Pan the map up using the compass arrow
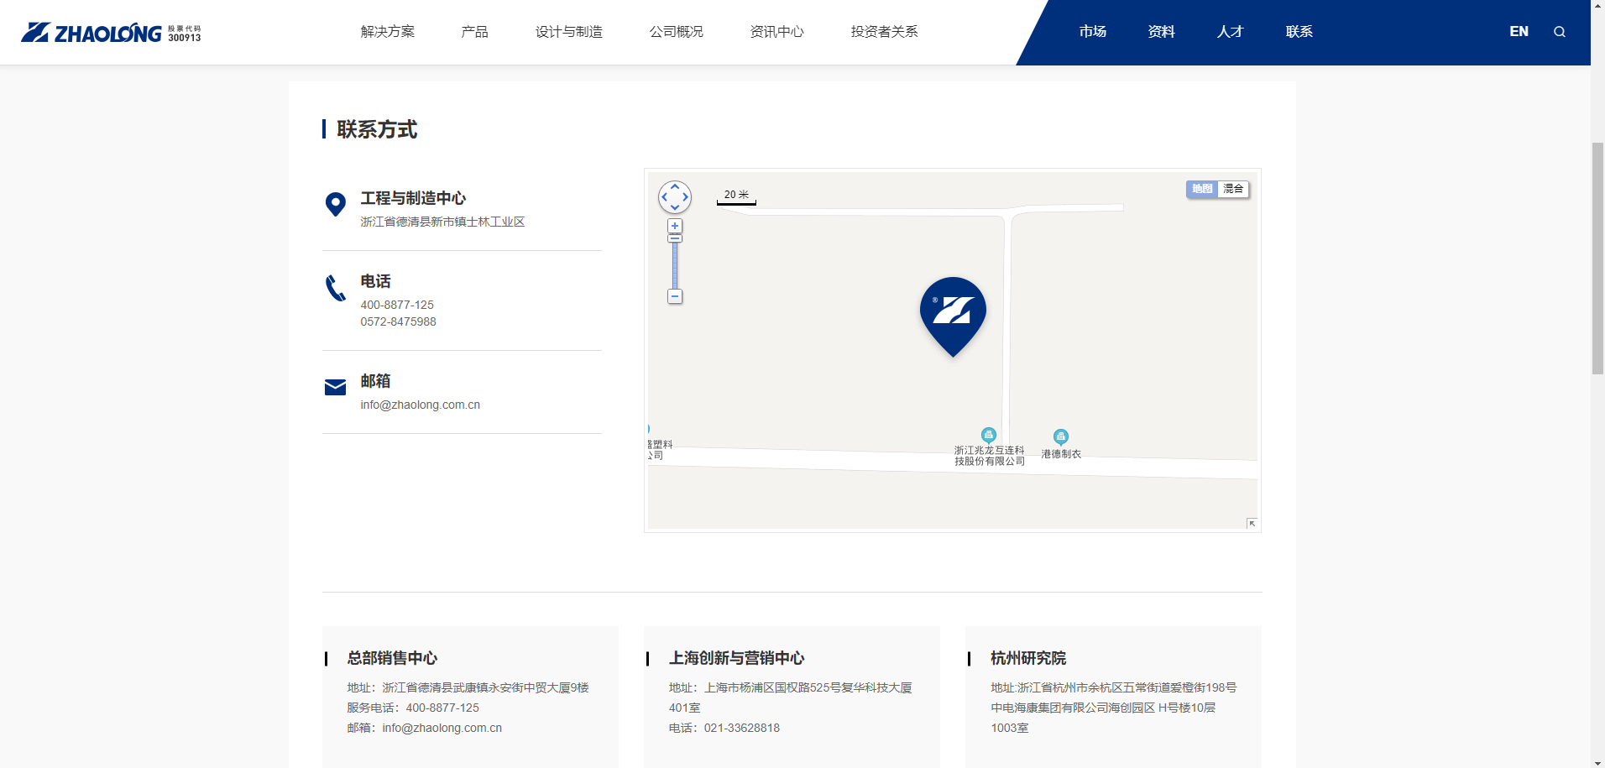Viewport: 1605px width, 768px height. coord(675,186)
